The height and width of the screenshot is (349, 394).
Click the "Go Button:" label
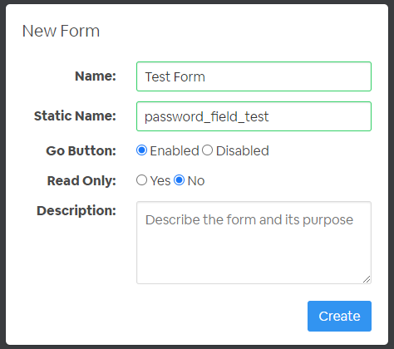point(81,151)
